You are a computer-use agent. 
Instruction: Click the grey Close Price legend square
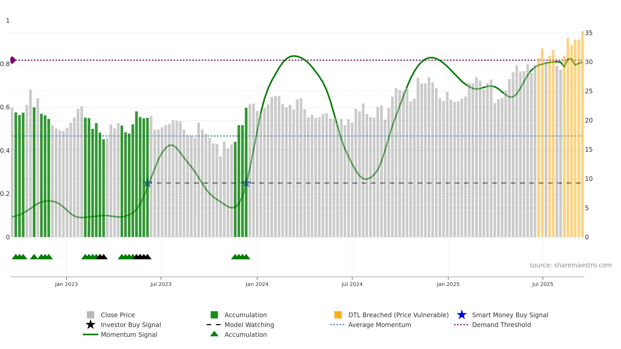[x=91, y=315]
